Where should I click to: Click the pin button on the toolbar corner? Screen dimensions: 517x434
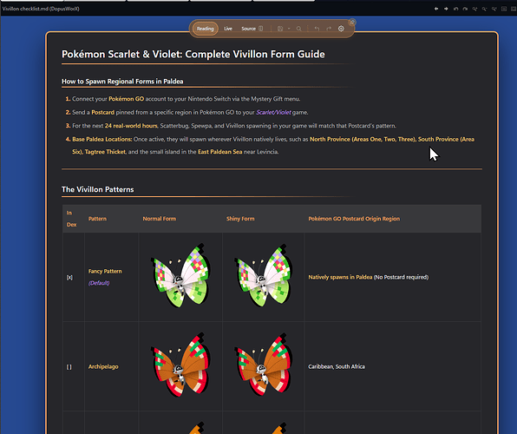352,22
